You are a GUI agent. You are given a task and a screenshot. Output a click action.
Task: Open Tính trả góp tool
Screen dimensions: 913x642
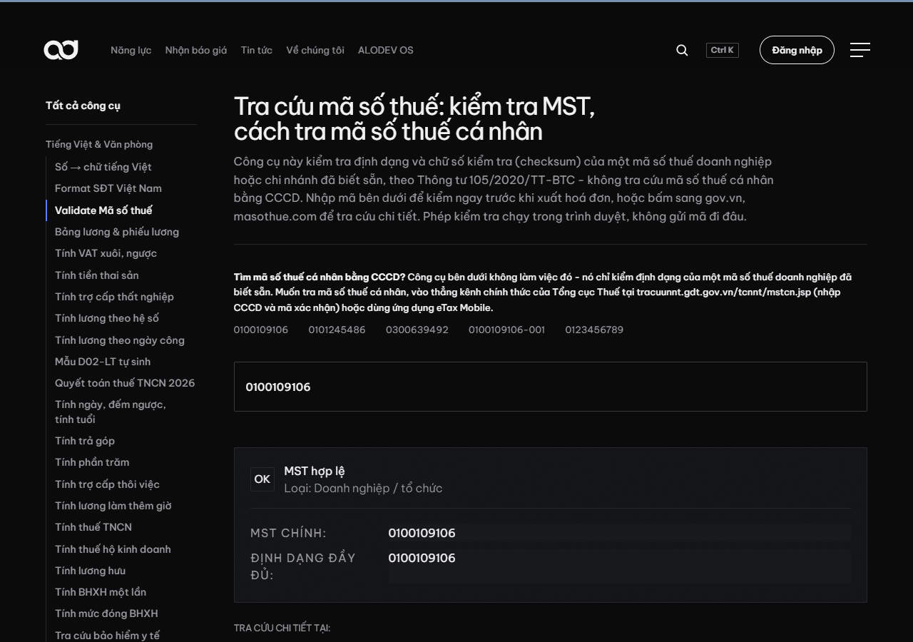click(85, 441)
